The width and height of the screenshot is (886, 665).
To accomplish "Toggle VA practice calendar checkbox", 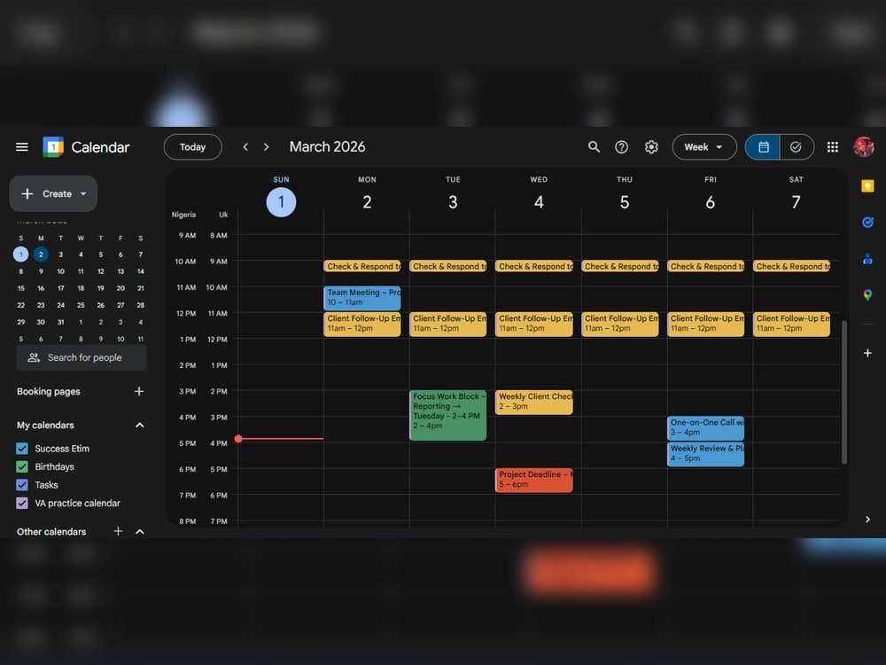I will [x=22, y=503].
